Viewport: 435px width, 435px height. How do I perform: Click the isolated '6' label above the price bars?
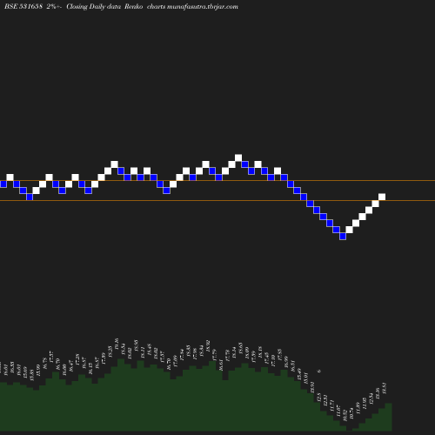[319, 371]
